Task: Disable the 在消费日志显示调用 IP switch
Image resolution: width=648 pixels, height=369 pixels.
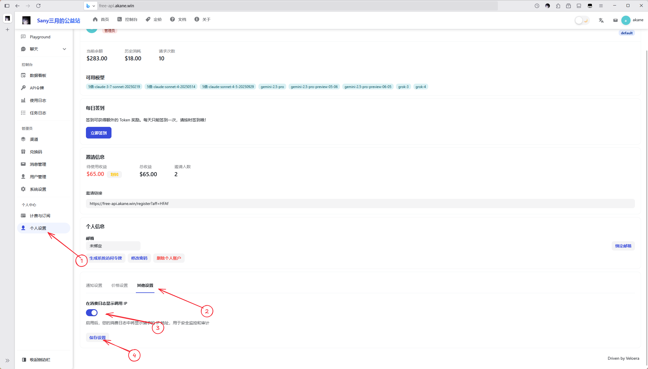Action: [x=92, y=313]
